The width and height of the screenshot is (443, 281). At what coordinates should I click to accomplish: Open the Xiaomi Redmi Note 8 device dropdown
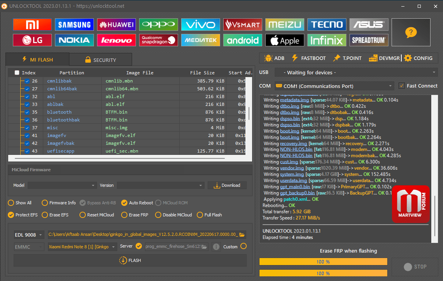point(82,247)
